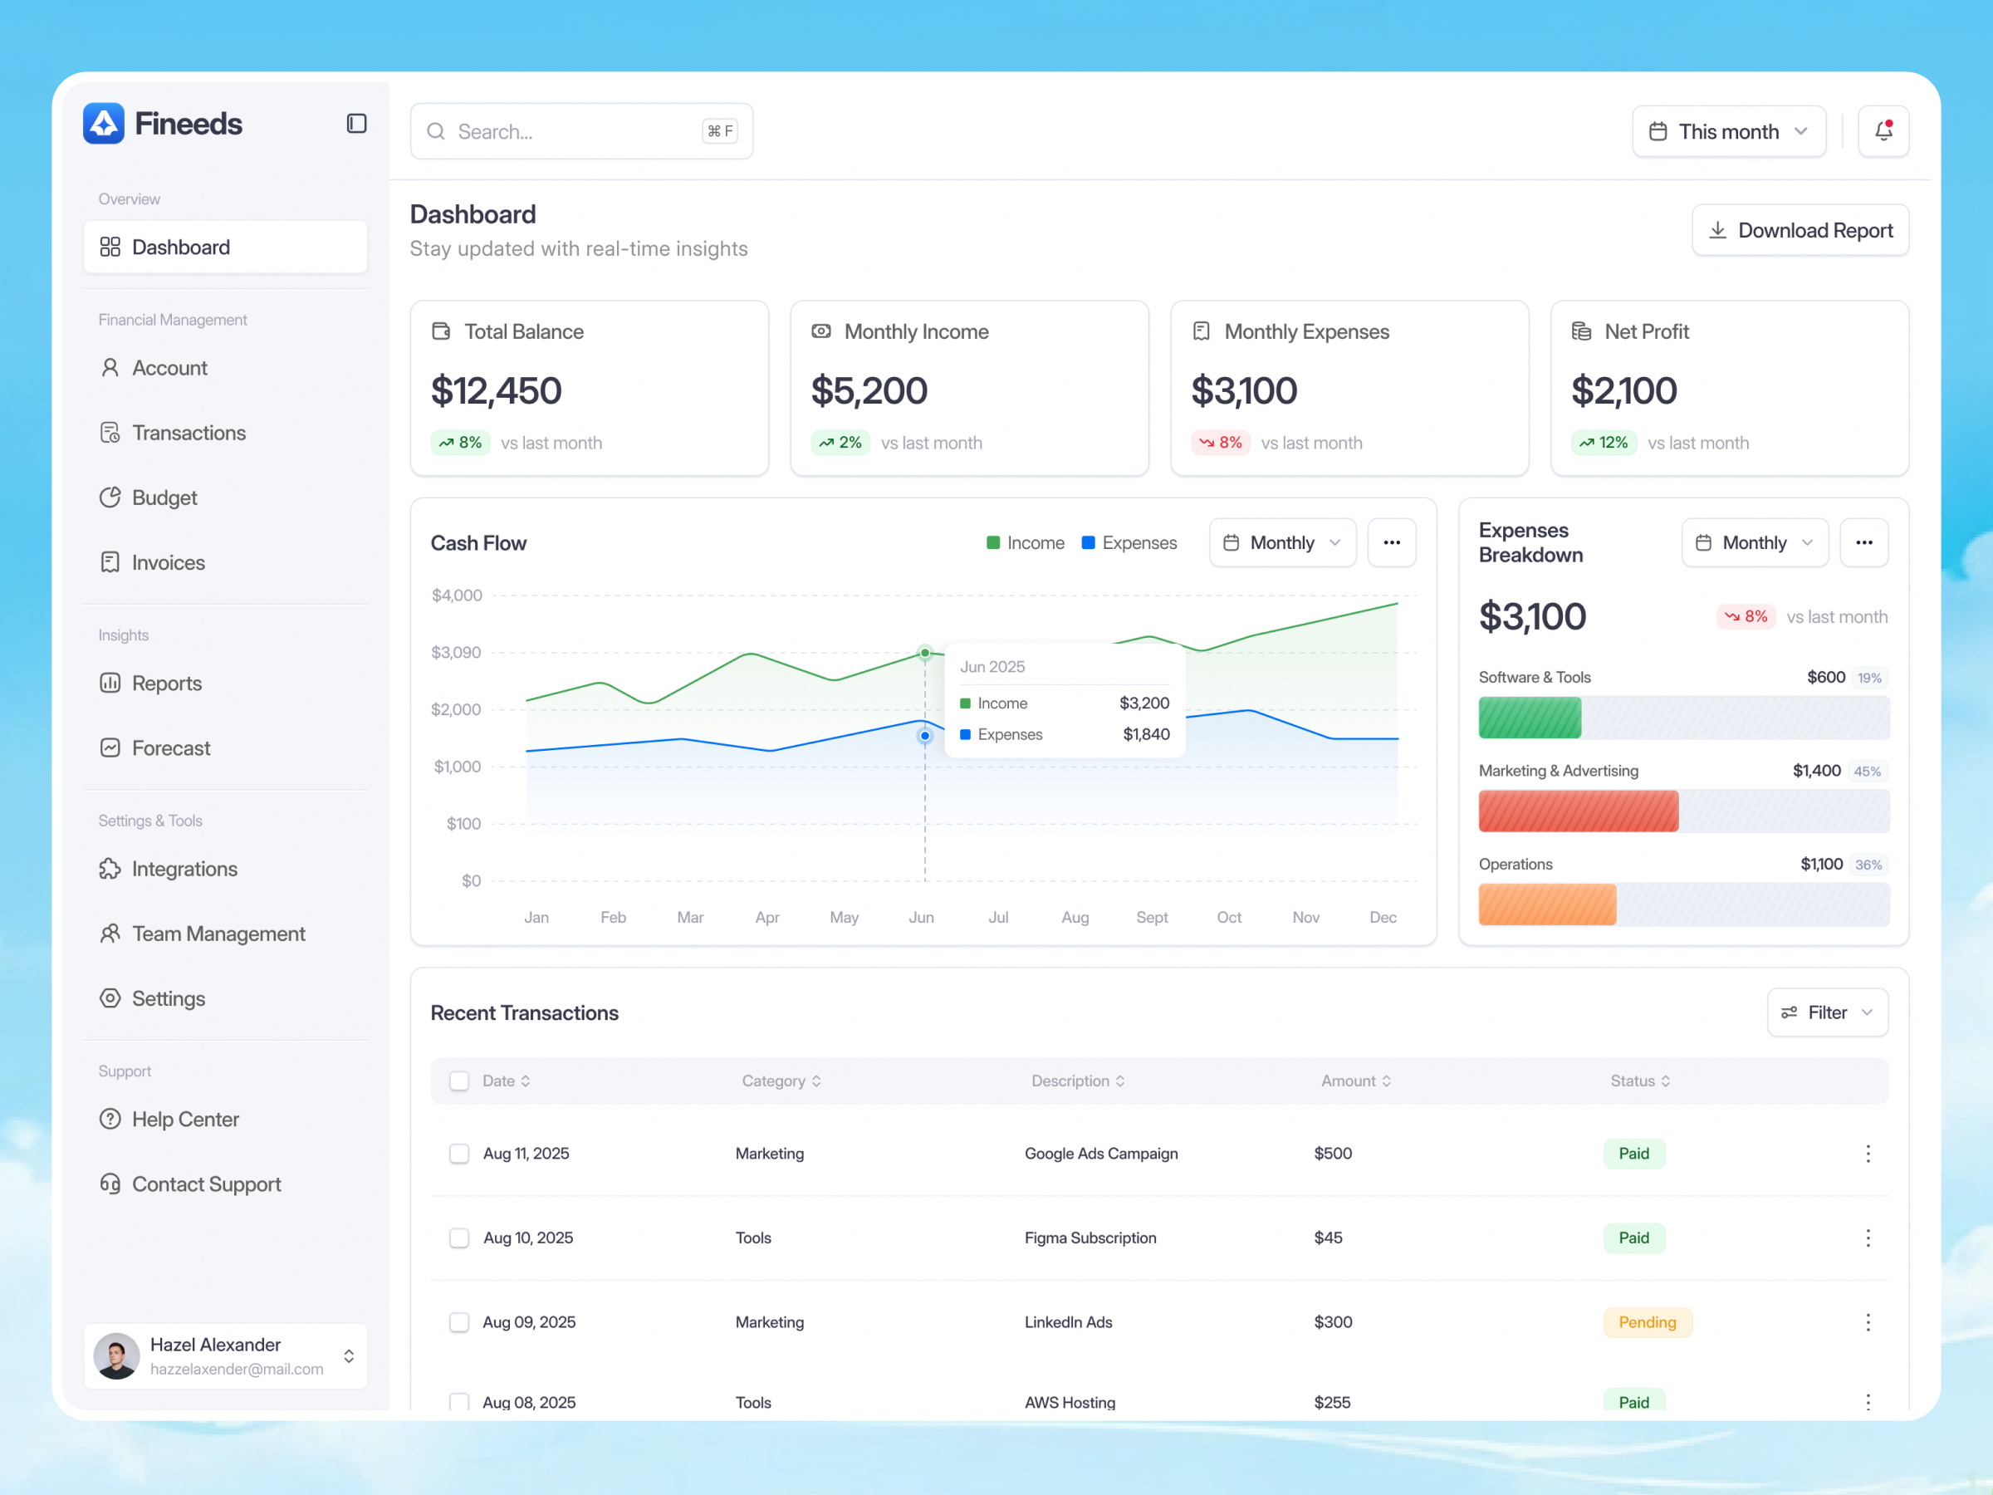Click the Fineeds logo icon

(103, 123)
